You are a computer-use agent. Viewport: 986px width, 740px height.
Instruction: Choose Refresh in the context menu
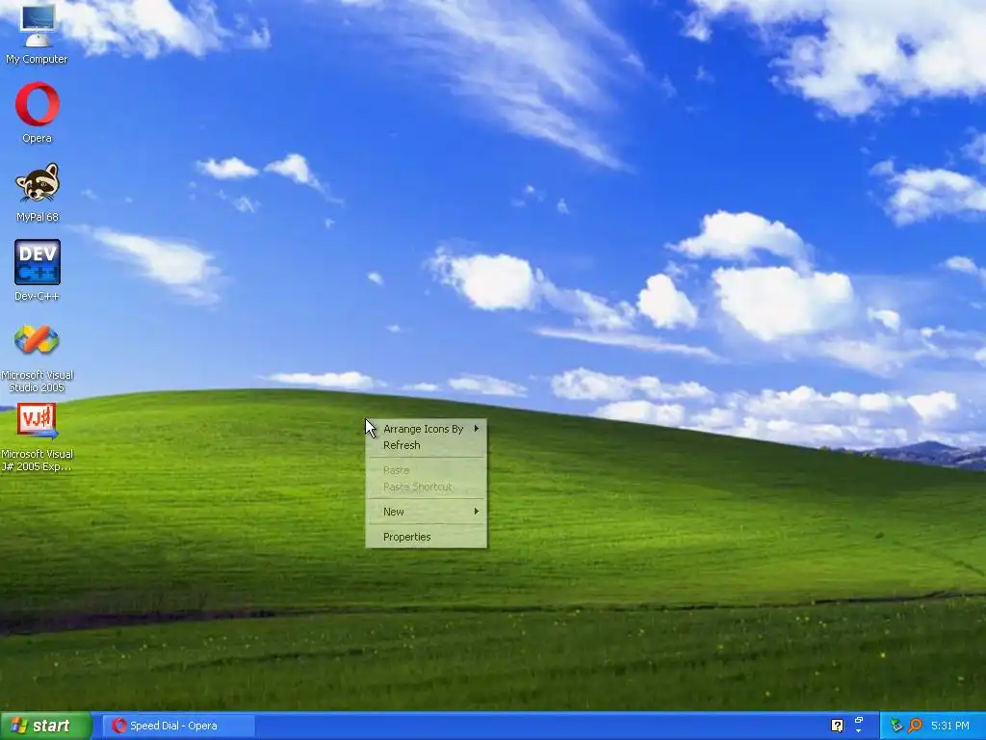(427, 445)
